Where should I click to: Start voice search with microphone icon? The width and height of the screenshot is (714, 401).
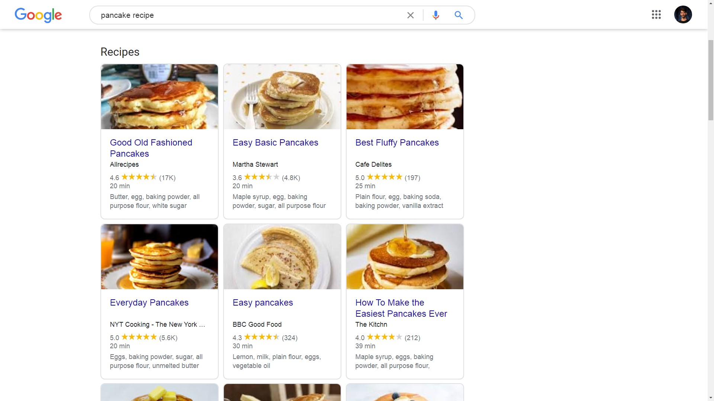click(x=436, y=15)
